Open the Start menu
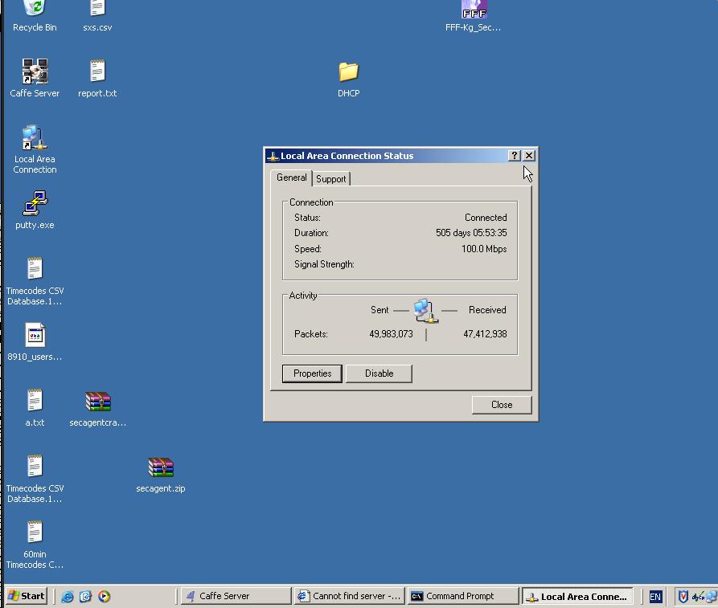This screenshot has height=608, width=718. [x=27, y=596]
